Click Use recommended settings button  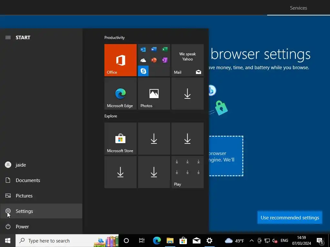pyautogui.click(x=290, y=218)
